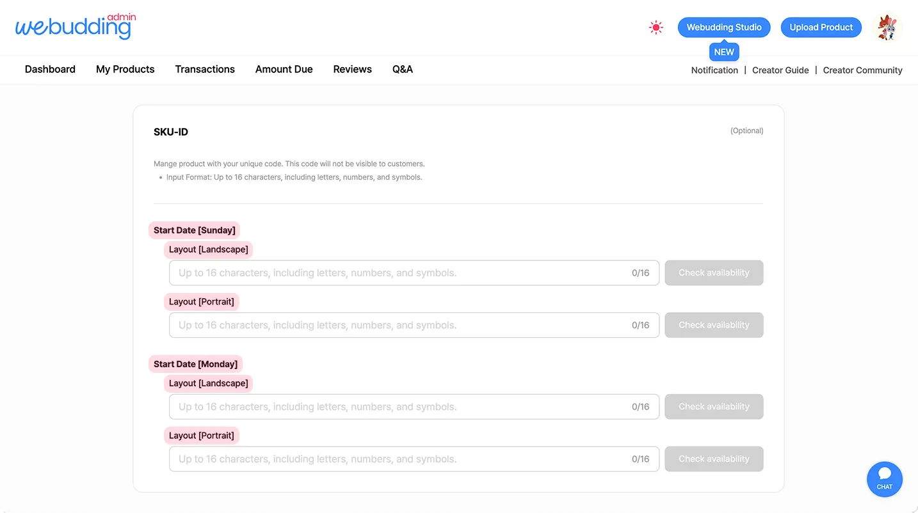
Task: Check availability for Monday Landscape SKU
Action: pyautogui.click(x=714, y=407)
